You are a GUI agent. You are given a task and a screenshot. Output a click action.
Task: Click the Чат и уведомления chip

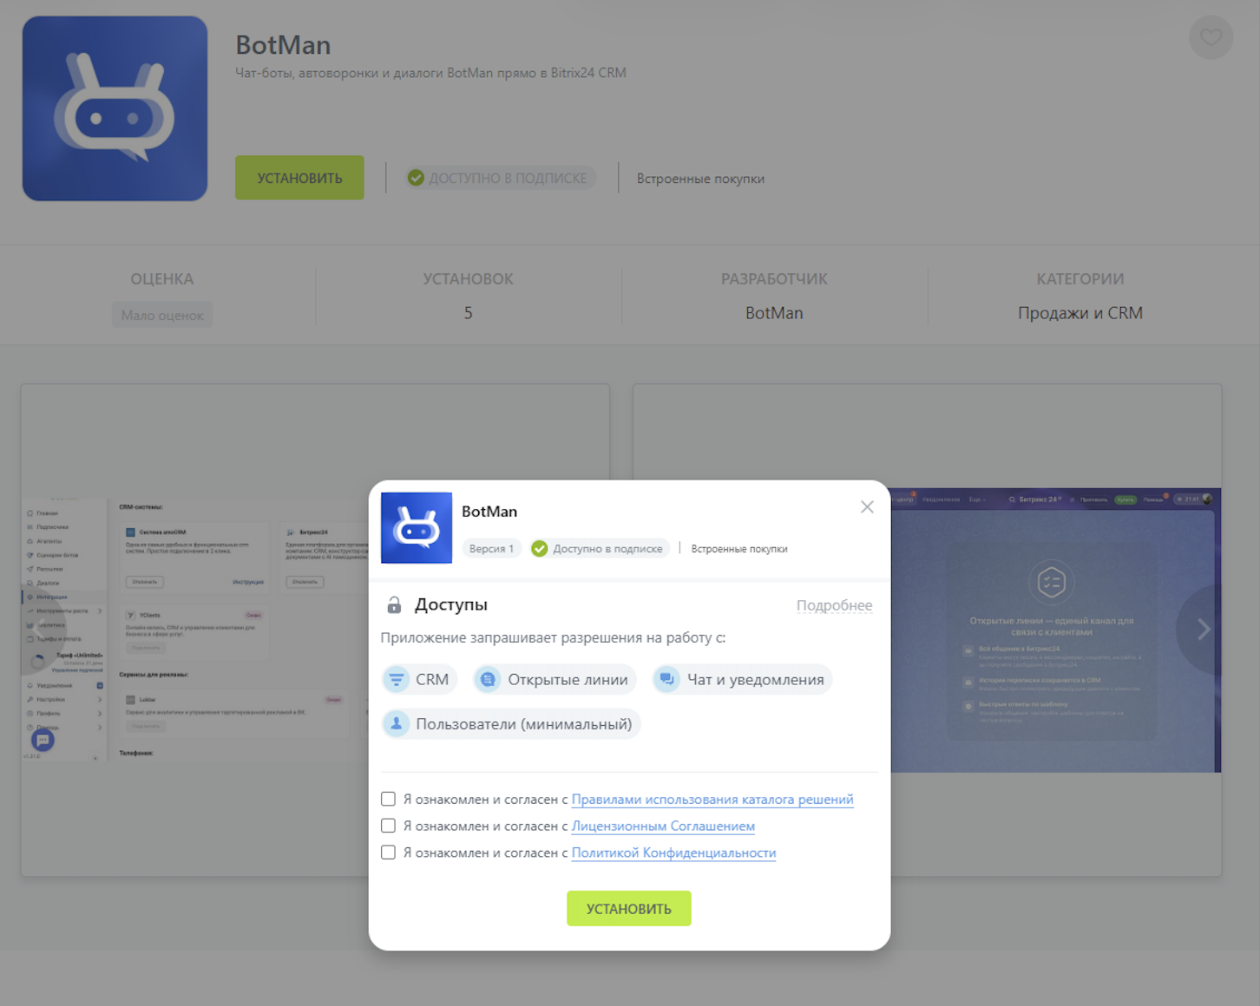742,679
